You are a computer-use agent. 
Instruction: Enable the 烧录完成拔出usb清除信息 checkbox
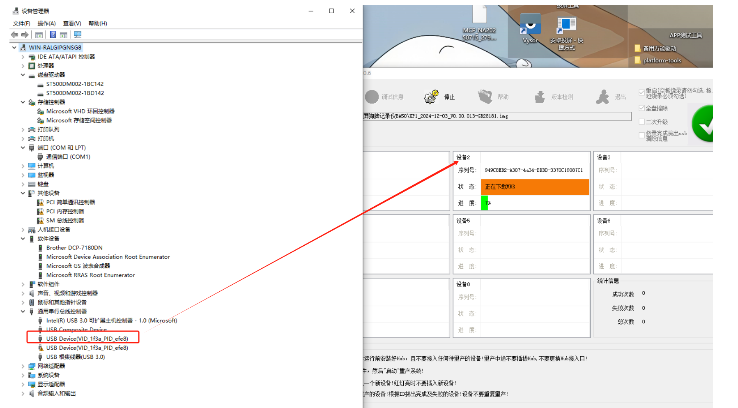pyautogui.click(x=641, y=135)
